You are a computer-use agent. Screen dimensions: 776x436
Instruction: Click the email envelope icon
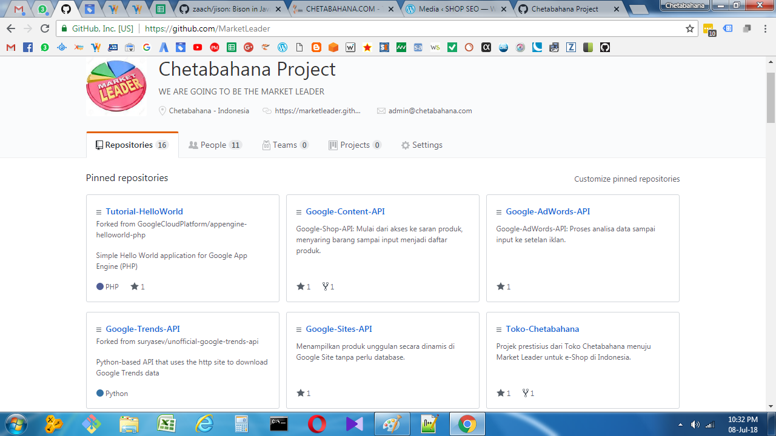[x=381, y=111]
